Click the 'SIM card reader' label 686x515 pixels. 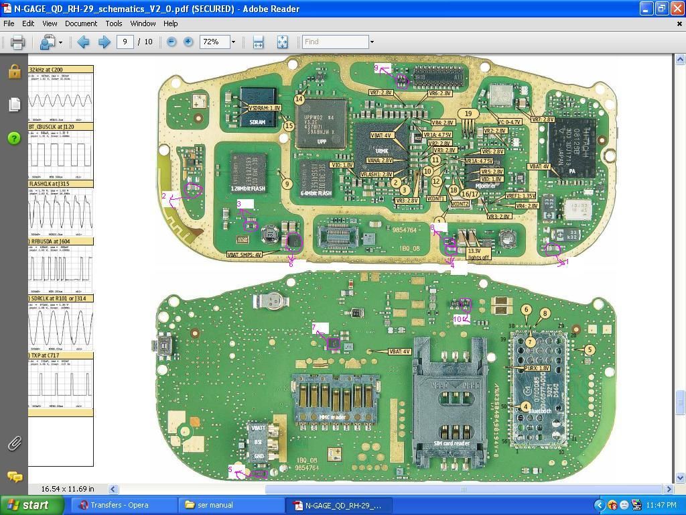[x=452, y=443]
